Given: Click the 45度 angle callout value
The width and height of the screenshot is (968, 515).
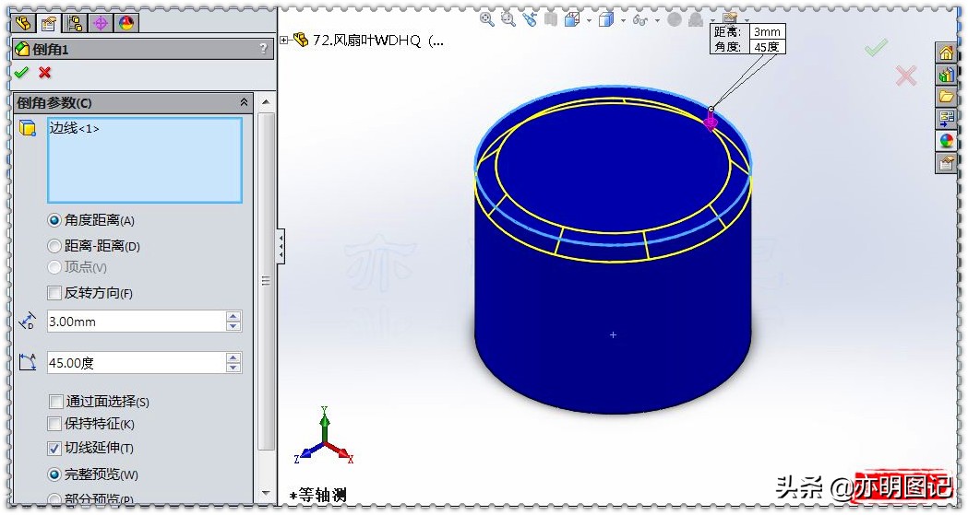Looking at the screenshot, I should pyautogui.click(x=767, y=47).
